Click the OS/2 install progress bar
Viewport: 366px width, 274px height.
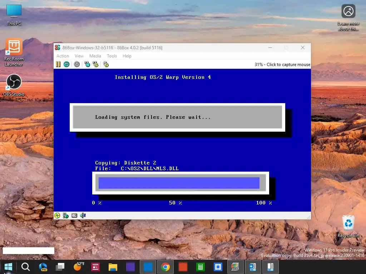pyautogui.click(x=180, y=183)
